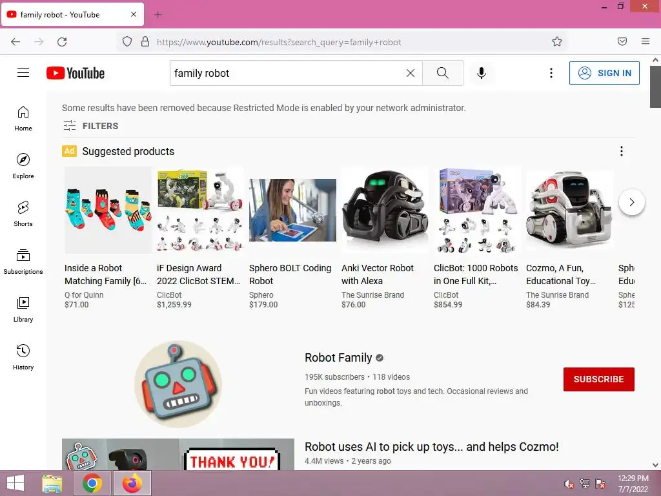This screenshot has height=496, width=661.
Task: Click the magnifier search button
Action: click(443, 73)
